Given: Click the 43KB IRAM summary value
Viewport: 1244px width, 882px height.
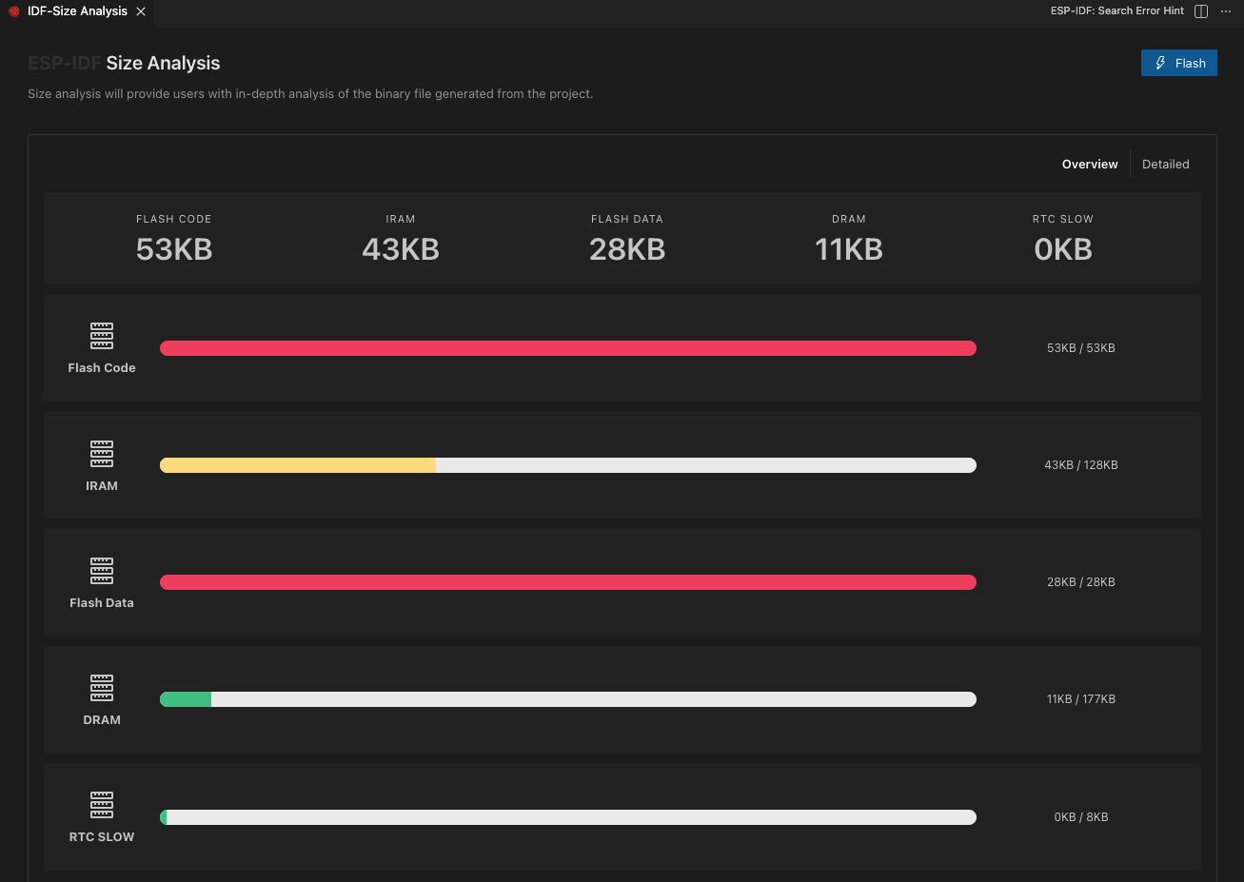Looking at the screenshot, I should point(401,249).
